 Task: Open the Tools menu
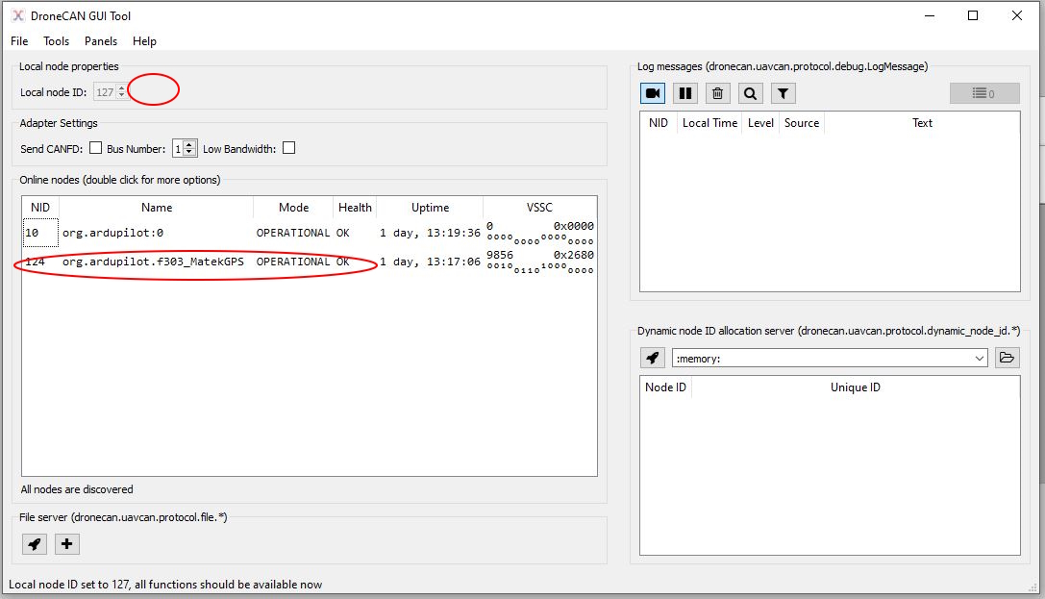(x=57, y=41)
